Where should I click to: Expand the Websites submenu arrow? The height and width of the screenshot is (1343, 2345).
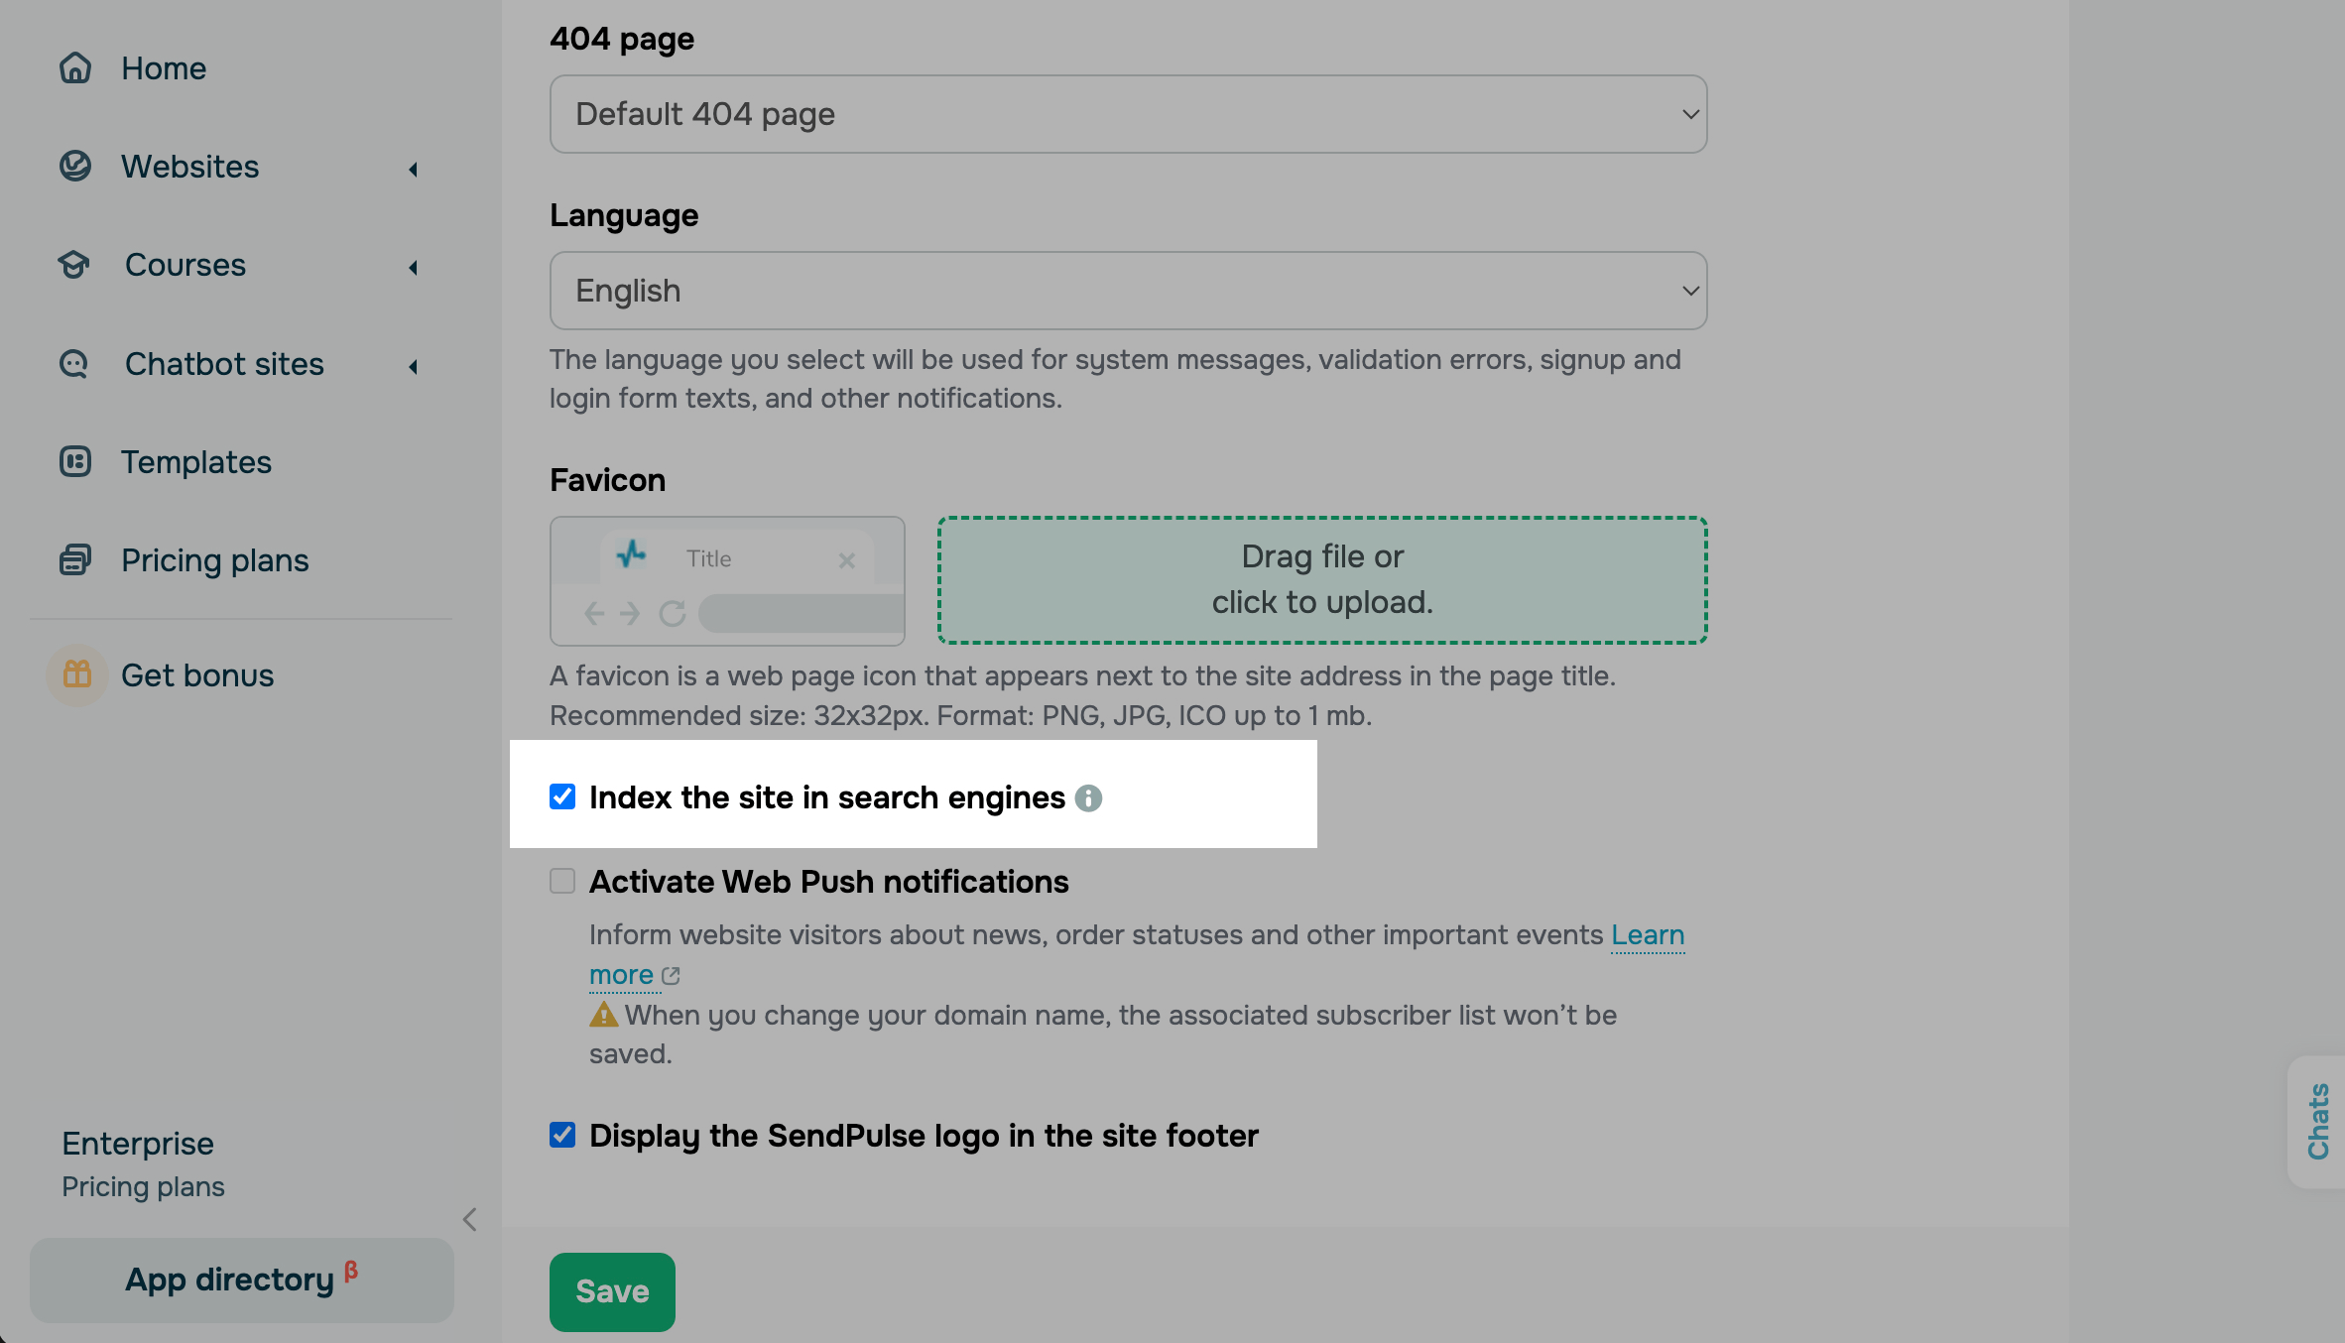pyautogui.click(x=413, y=170)
